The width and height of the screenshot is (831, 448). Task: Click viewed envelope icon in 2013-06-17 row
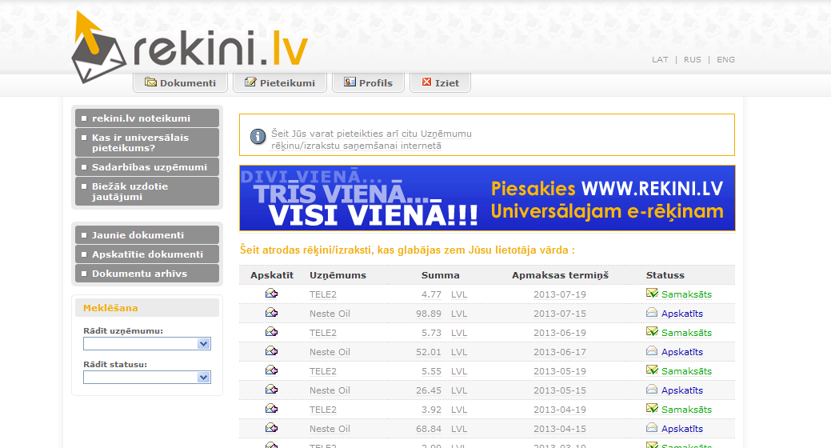(652, 350)
